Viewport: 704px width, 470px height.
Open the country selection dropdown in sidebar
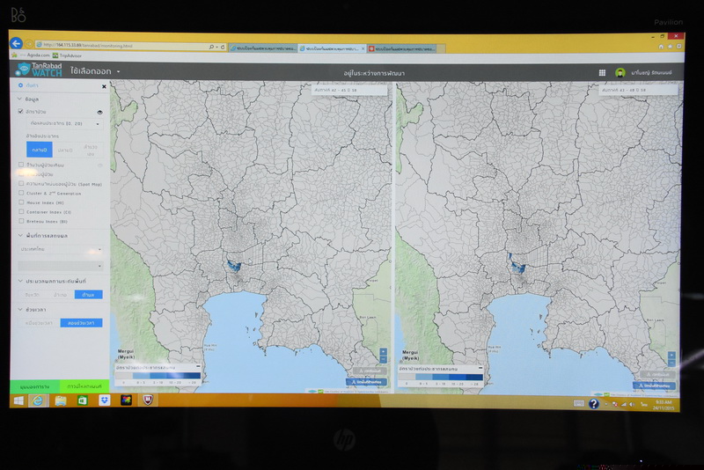click(62, 249)
